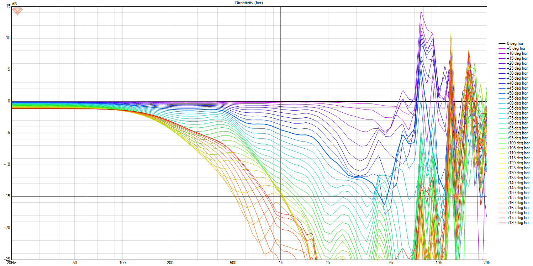Viewport: 533px width, 266px height.
Task: Click the VituixCAD logo icon
Action: [17, 11]
